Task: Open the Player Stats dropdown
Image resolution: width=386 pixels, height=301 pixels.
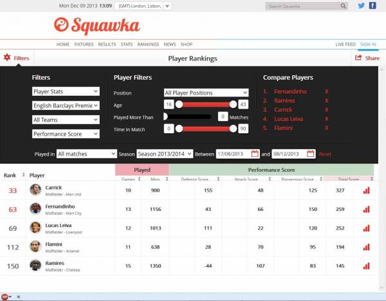Action: (x=66, y=91)
